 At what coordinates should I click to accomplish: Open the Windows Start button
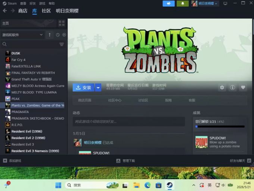(58, 185)
